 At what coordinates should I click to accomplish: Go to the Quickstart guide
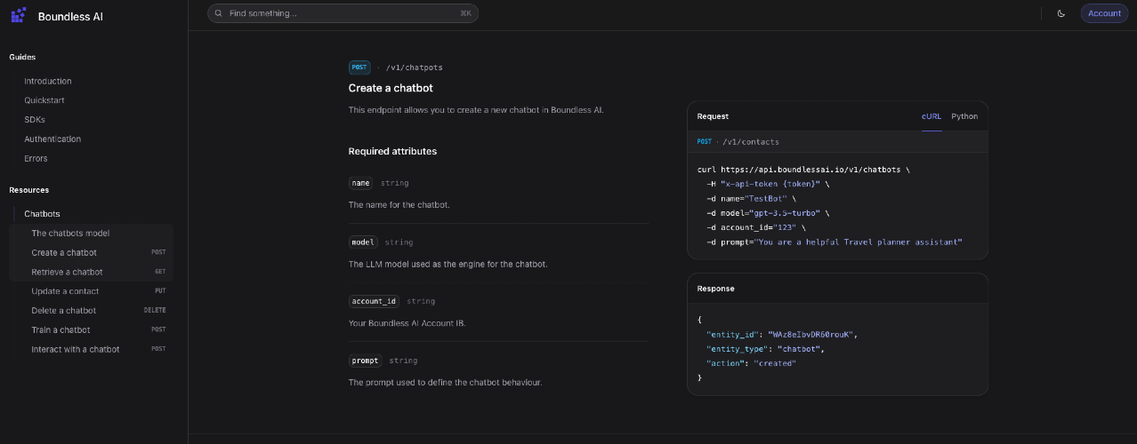point(44,100)
